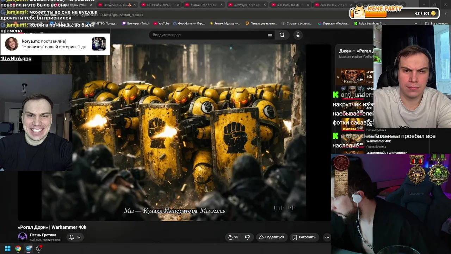Expand the subscription notification chevron
451x254 pixels.
tap(79, 237)
